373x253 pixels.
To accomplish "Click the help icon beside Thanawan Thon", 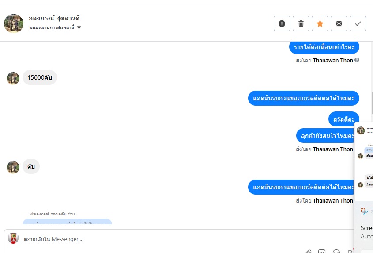I will coord(357,60).
